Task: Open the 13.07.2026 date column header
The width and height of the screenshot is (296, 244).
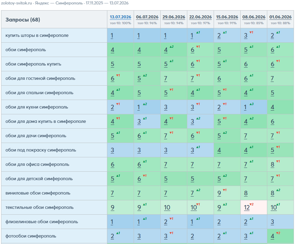Action: coord(120,17)
